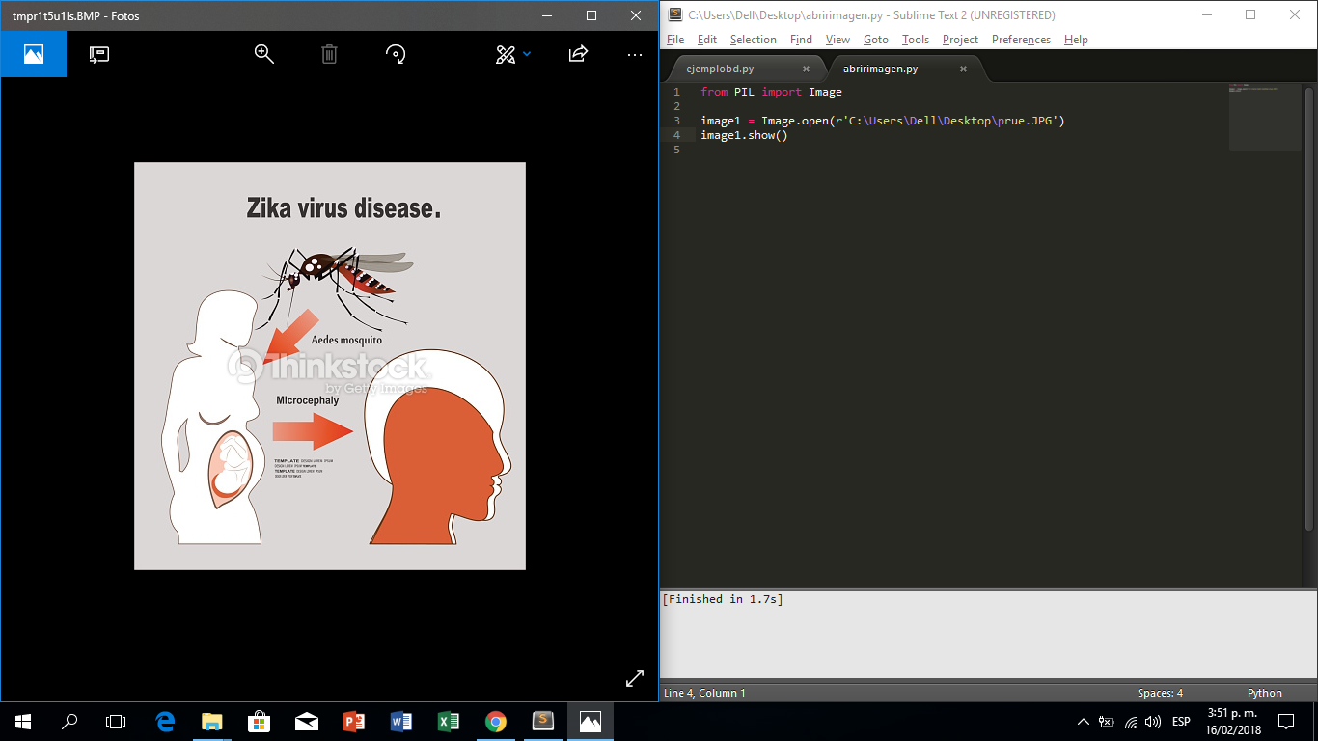
Task: Open the Selection menu
Action: tap(753, 40)
